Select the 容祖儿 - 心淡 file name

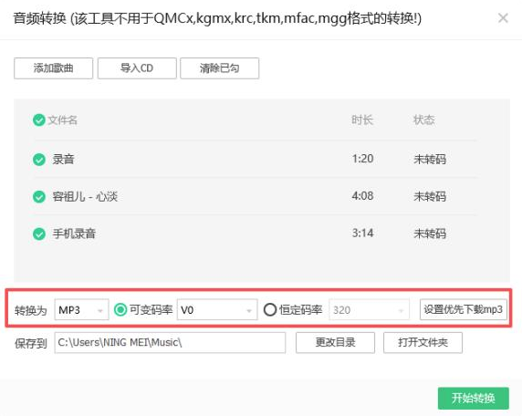(x=85, y=197)
